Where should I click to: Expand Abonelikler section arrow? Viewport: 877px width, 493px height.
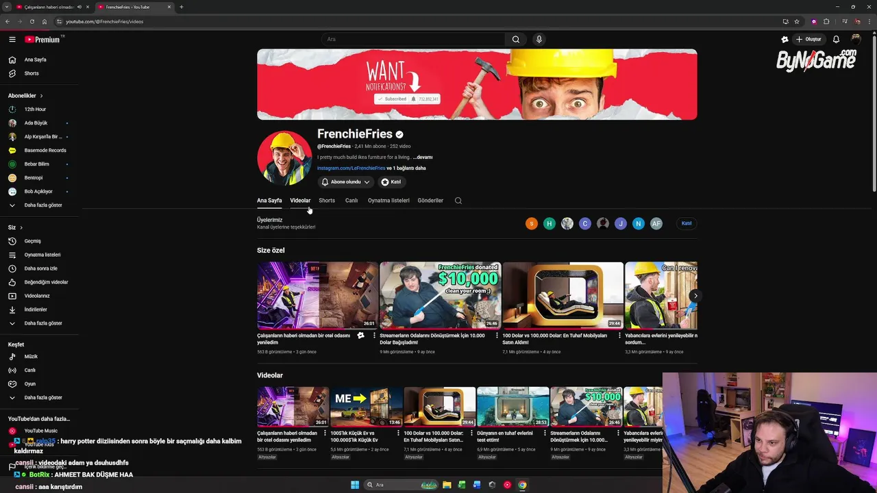click(x=41, y=96)
